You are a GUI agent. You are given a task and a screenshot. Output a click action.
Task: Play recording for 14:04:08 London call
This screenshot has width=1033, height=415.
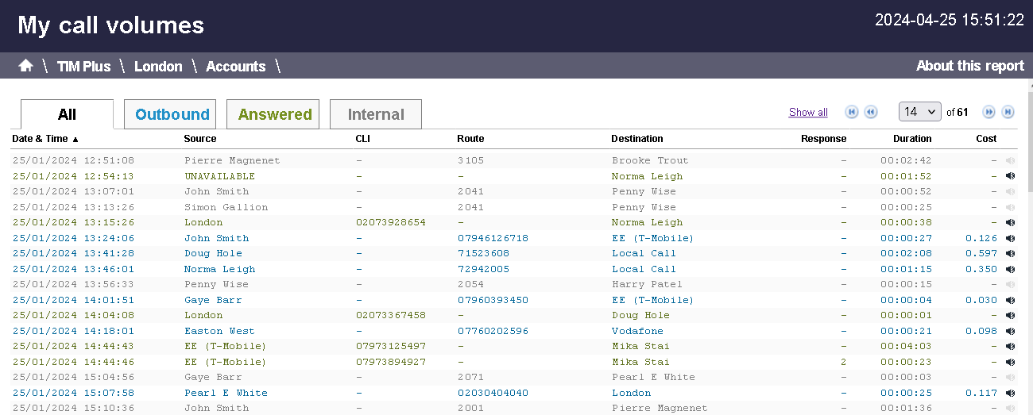point(1010,315)
